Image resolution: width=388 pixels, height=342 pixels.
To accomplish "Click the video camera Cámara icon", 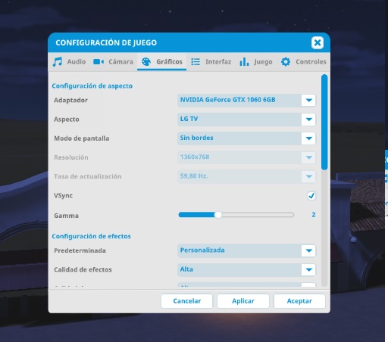I will [99, 61].
